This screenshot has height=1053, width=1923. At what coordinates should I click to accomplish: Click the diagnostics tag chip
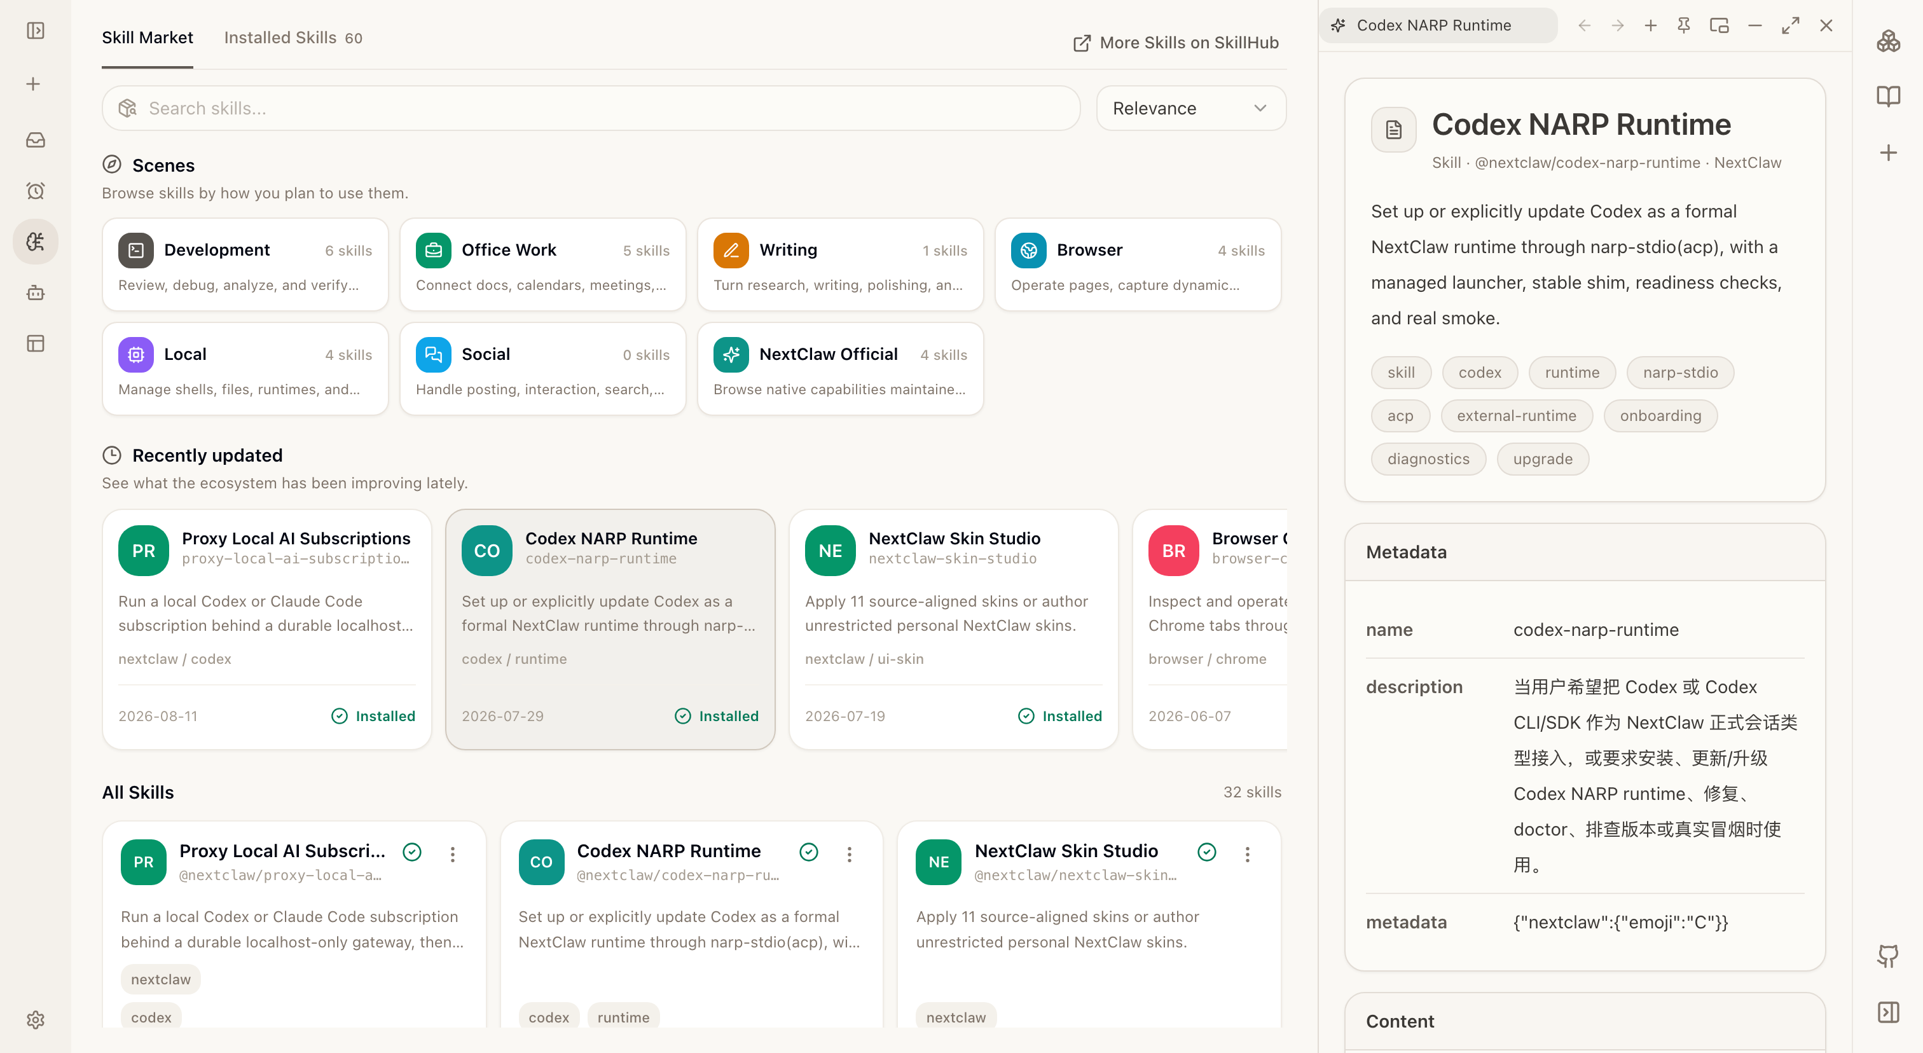click(x=1428, y=459)
